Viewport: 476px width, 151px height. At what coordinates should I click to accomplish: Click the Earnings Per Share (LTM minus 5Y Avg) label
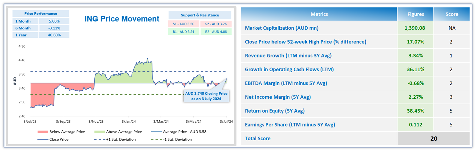(x=290, y=125)
